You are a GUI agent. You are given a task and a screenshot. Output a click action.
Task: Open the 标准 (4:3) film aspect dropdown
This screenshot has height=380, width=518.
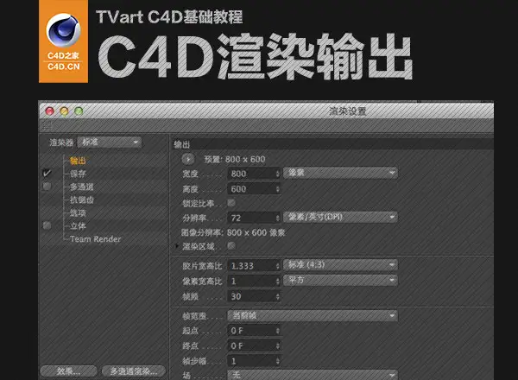pyautogui.click(x=341, y=265)
